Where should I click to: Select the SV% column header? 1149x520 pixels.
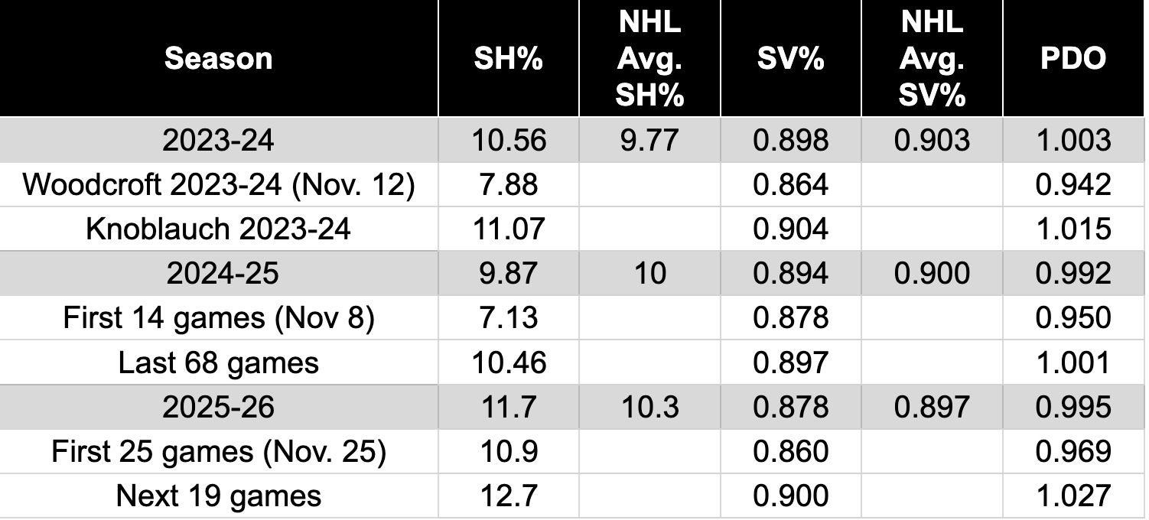(x=790, y=59)
